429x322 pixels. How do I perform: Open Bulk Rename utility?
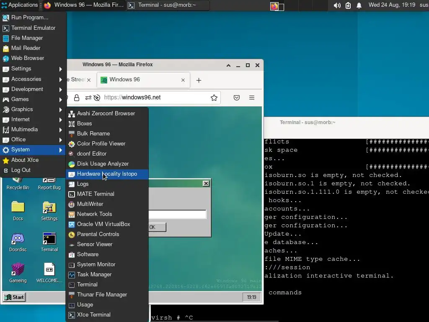pos(107,134)
